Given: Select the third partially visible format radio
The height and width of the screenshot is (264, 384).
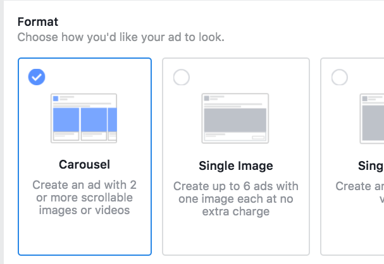Looking at the screenshot, I should click(340, 77).
